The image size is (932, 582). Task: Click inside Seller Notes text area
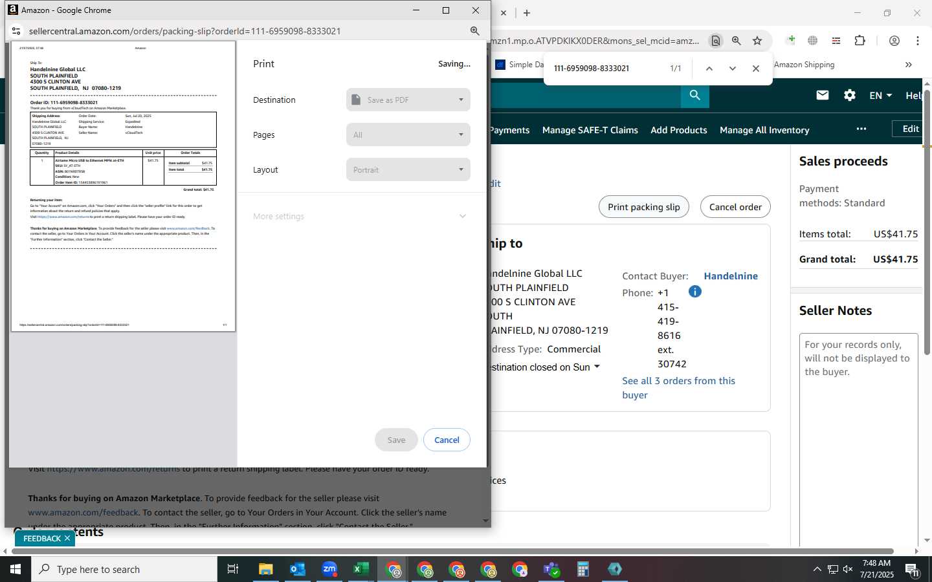858,440
